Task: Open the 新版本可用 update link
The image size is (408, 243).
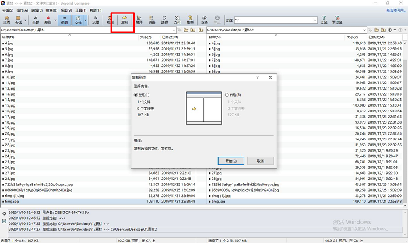Action: (x=396, y=10)
